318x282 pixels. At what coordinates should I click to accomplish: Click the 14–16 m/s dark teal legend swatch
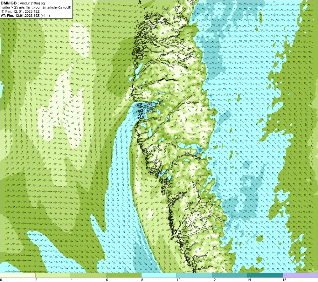(x=265, y=275)
